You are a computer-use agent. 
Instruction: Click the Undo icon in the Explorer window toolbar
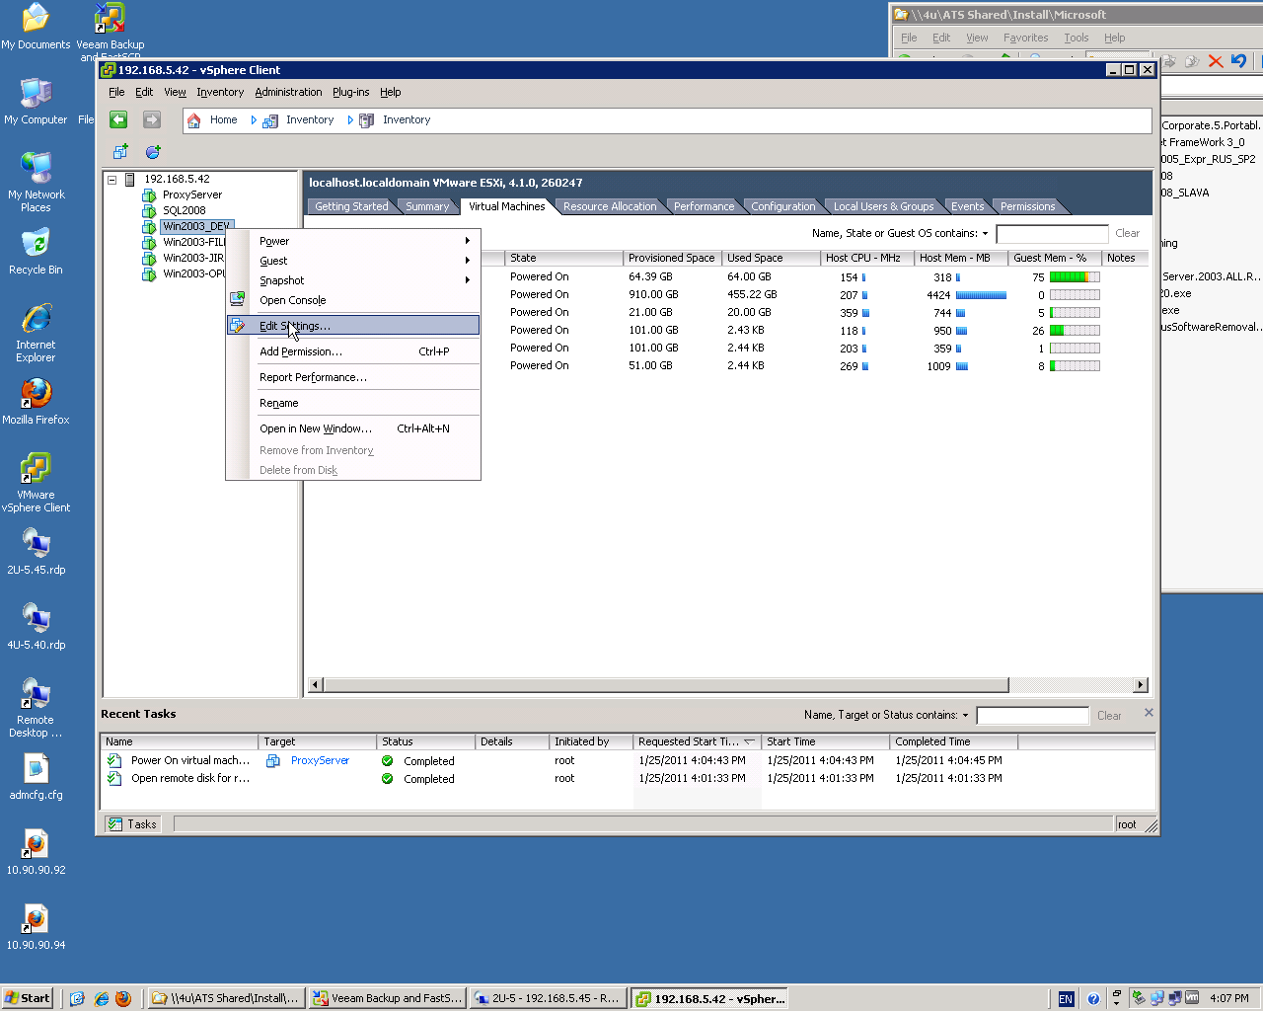(1239, 61)
